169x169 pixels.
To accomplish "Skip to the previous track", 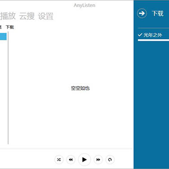I will tap(71, 160).
